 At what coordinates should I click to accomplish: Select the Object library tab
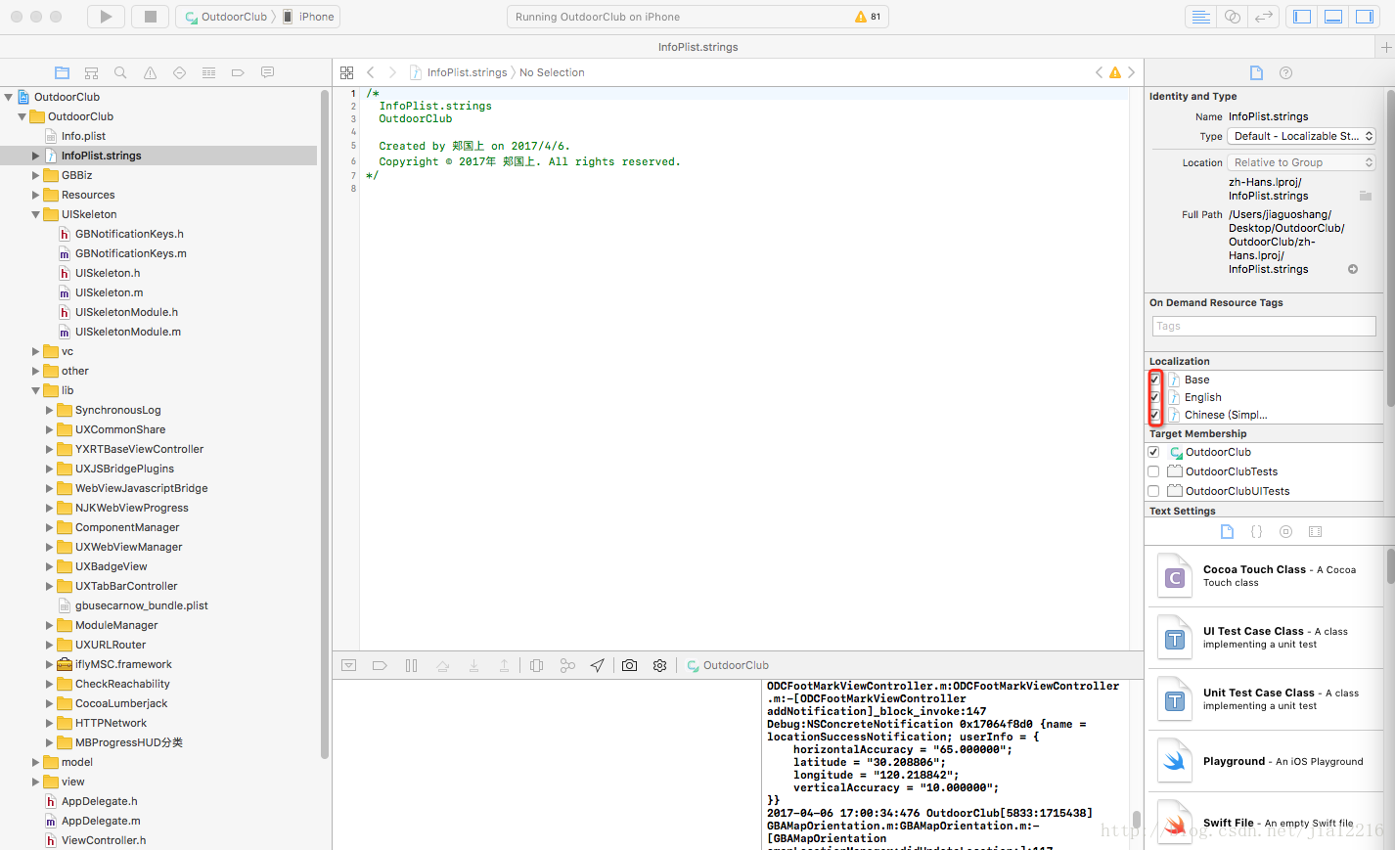[x=1285, y=532]
